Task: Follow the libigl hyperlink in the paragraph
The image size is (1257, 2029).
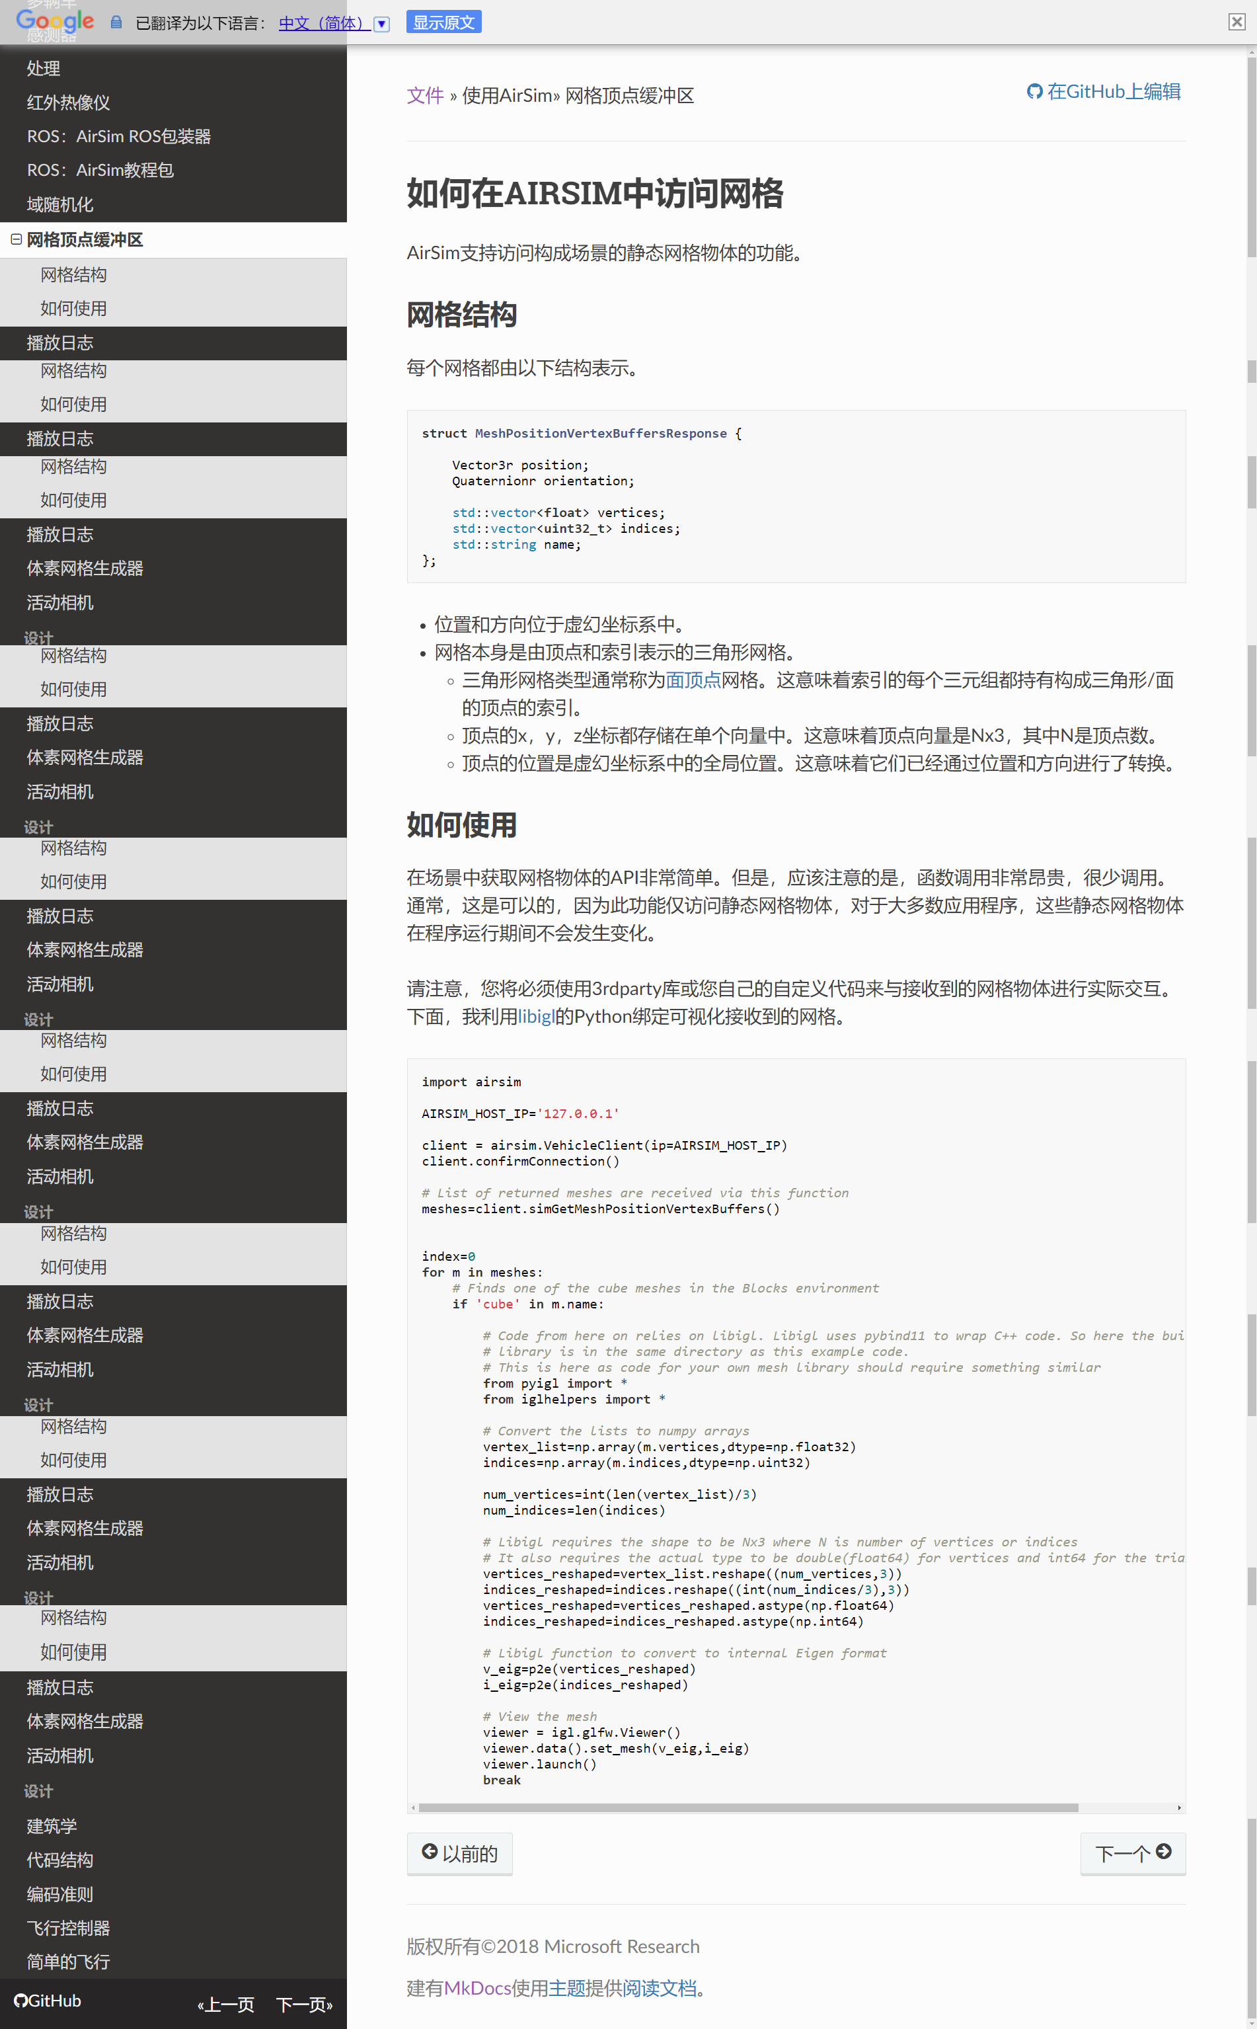Action: 537,1016
